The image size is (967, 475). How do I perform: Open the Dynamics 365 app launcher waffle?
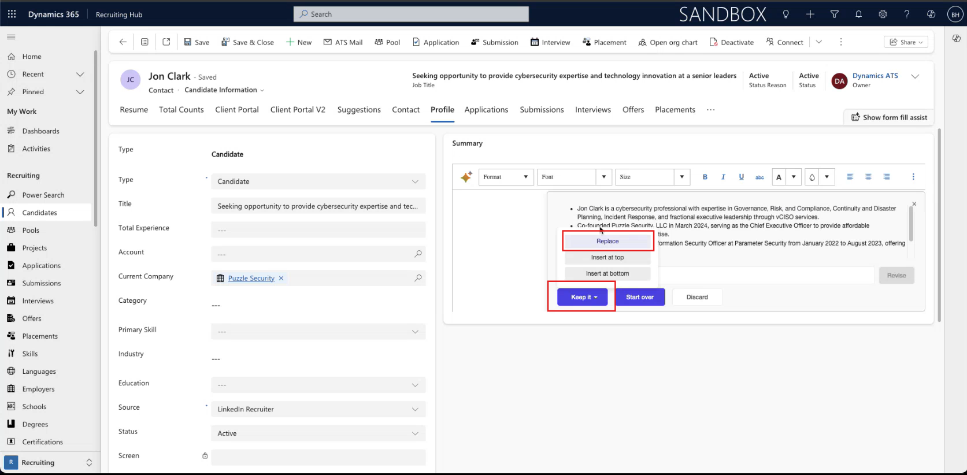click(x=12, y=14)
